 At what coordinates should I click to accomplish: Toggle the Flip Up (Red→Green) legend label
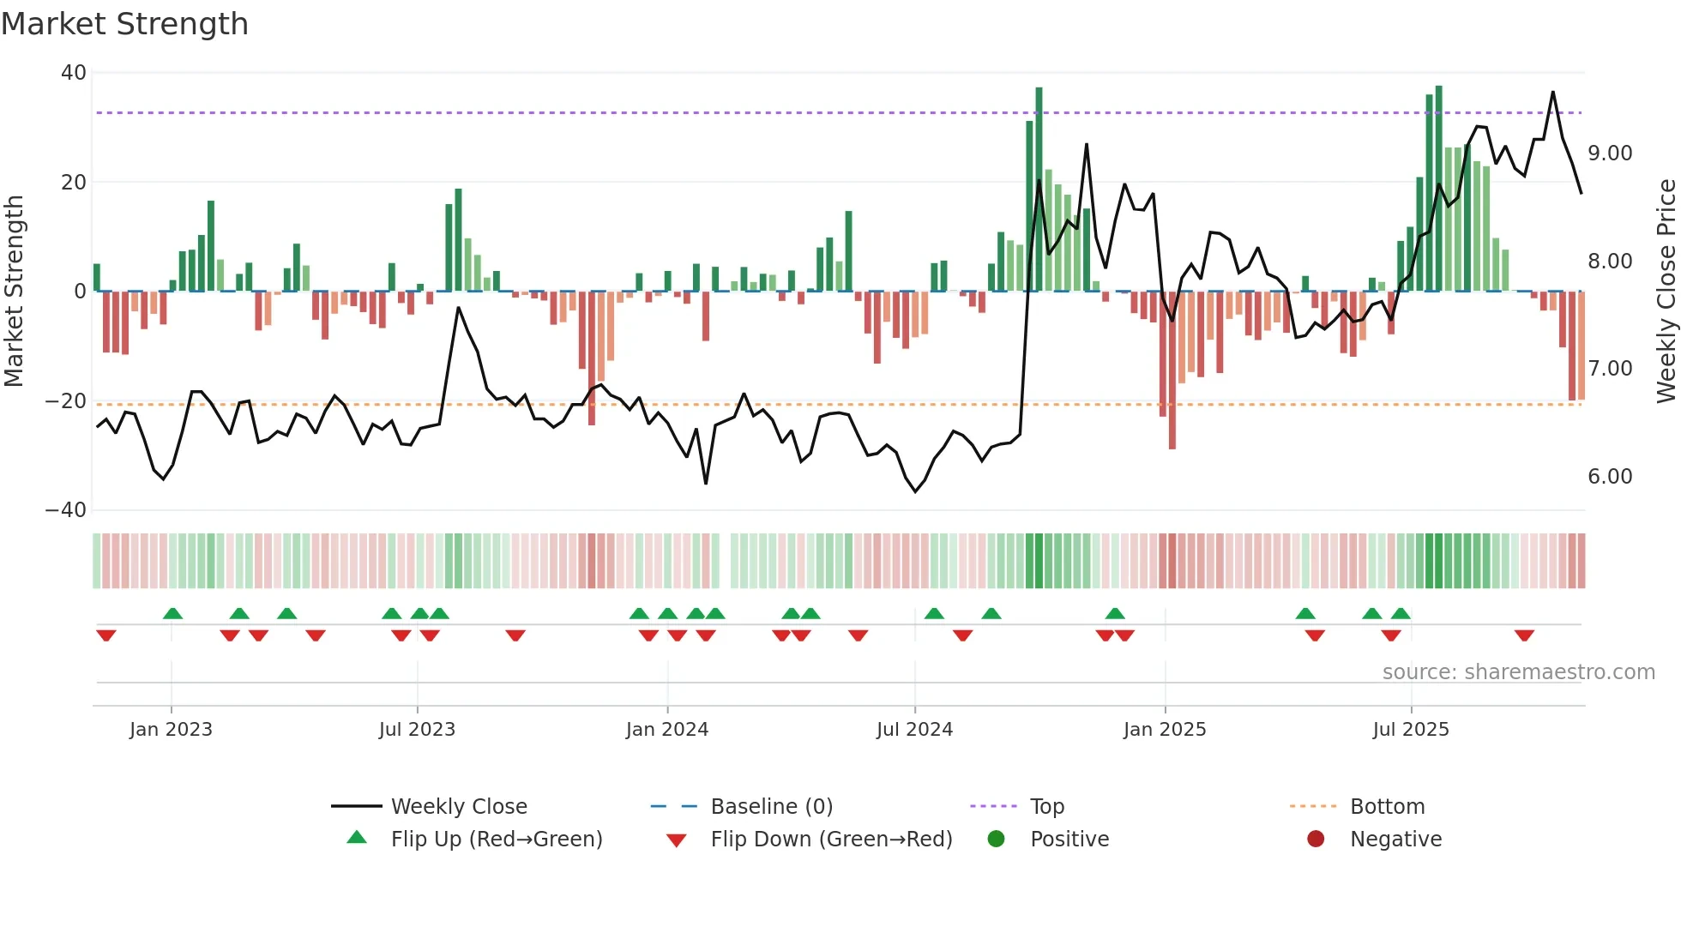[497, 839]
